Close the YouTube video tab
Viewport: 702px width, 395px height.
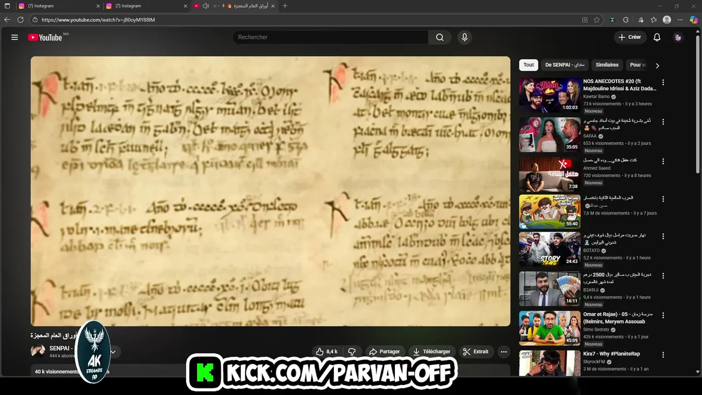coord(273,6)
